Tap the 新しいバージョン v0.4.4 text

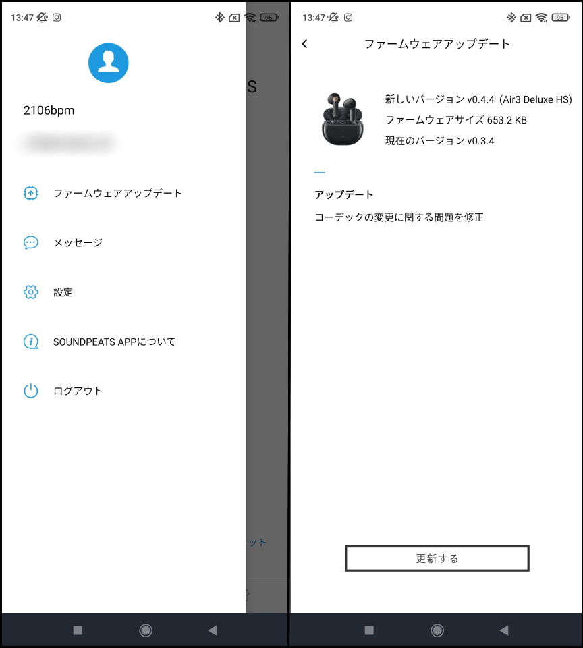[440, 99]
